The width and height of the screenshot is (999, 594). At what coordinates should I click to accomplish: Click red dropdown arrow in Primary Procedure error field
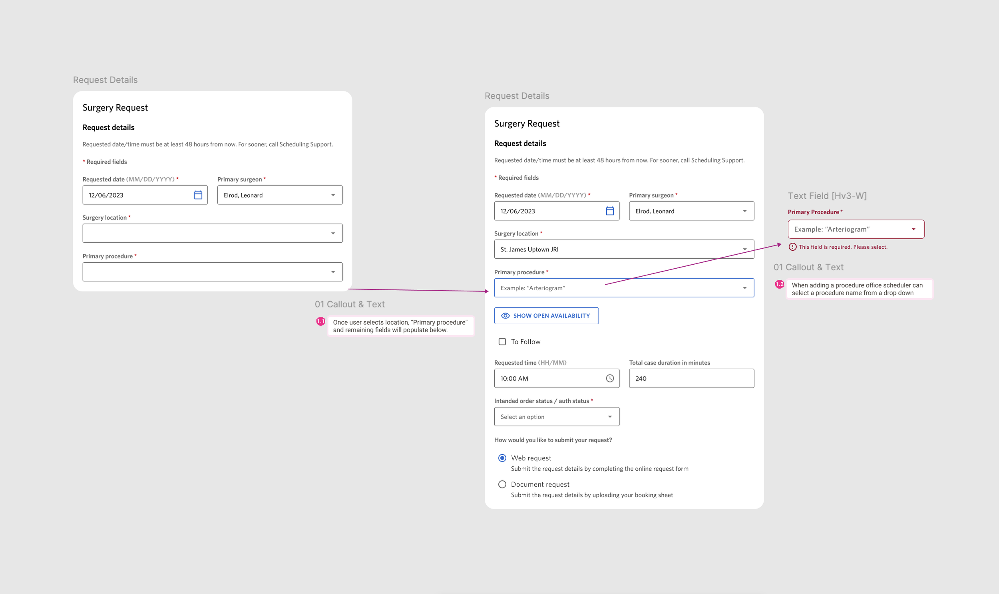(x=913, y=230)
